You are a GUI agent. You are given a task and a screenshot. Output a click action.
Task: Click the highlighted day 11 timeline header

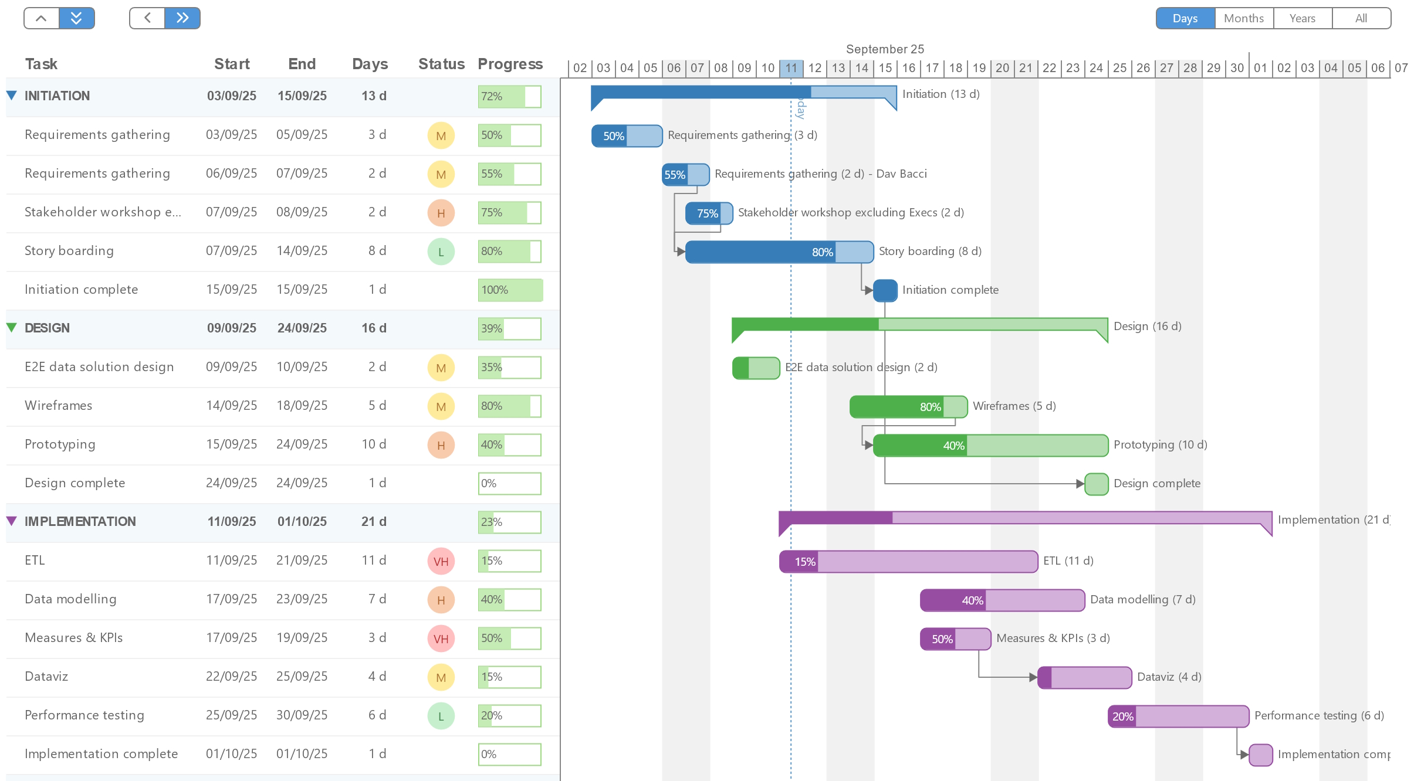(x=791, y=68)
